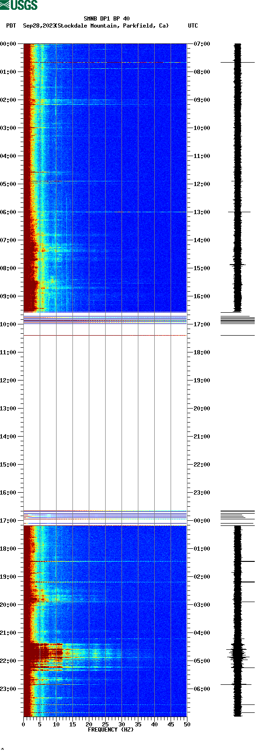Click the PDT time label 05:00
This screenshot has height=754, width=258.
(x=8, y=184)
